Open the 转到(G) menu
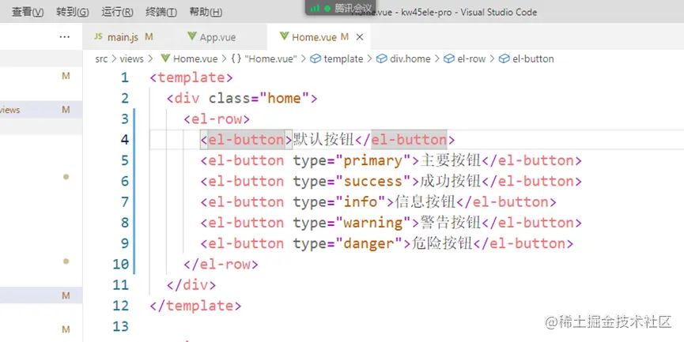The image size is (684, 342). (73, 12)
